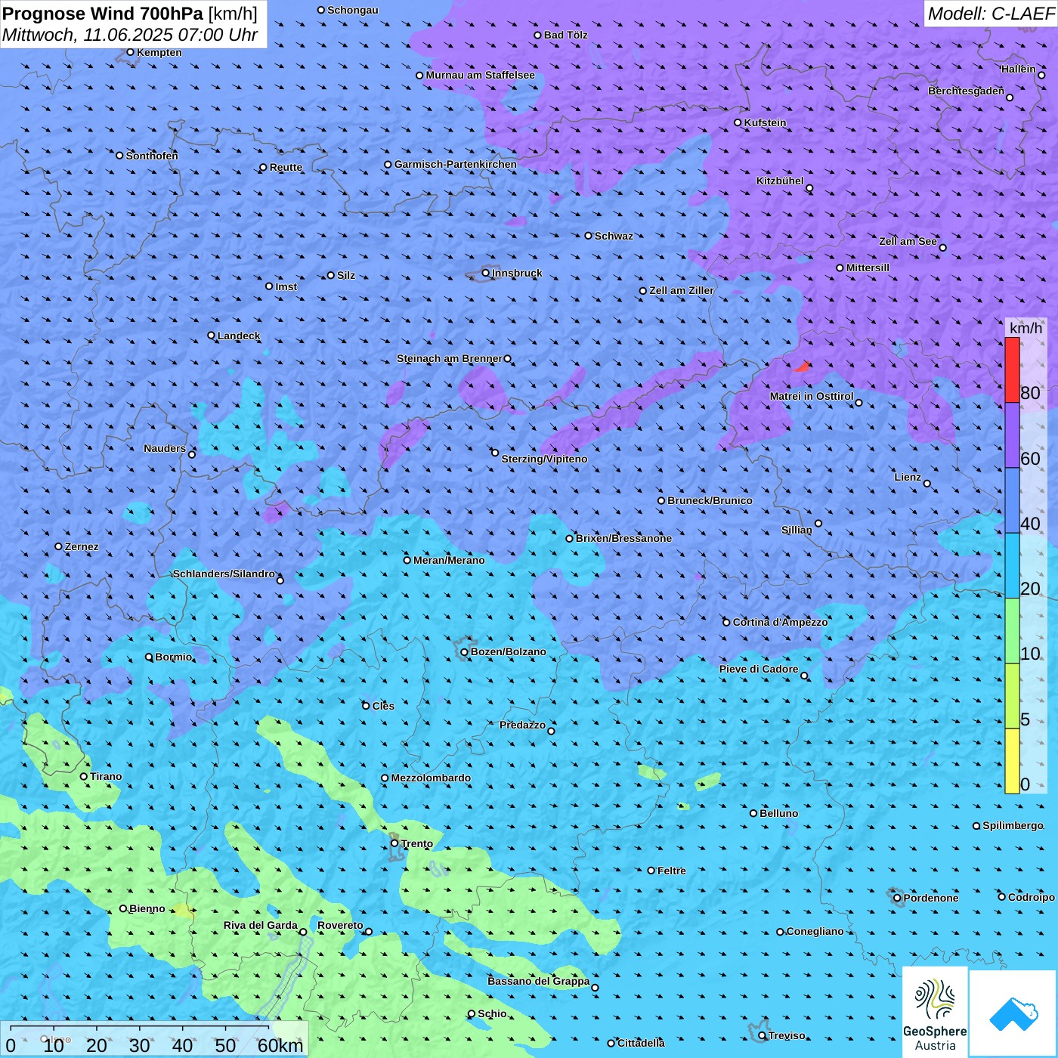Click the Schlanders/Silandro label
Image resolution: width=1058 pixels, height=1058 pixels.
pyautogui.click(x=224, y=574)
